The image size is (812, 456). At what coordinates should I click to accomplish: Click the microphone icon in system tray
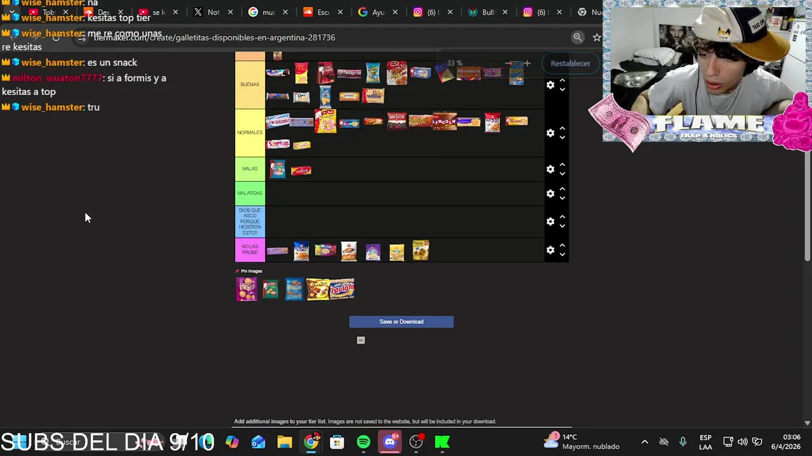click(683, 441)
